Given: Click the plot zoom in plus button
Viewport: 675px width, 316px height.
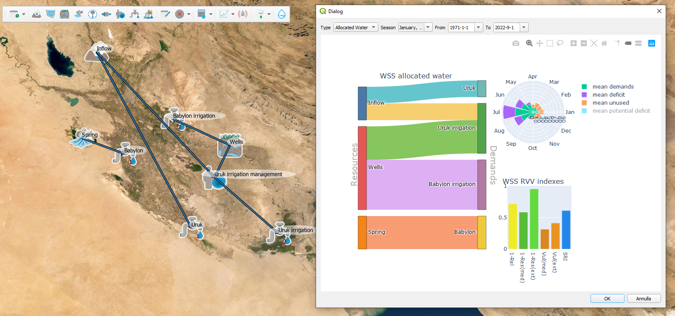Looking at the screenshot, I should pyautogui.click(x=574, y=43).
